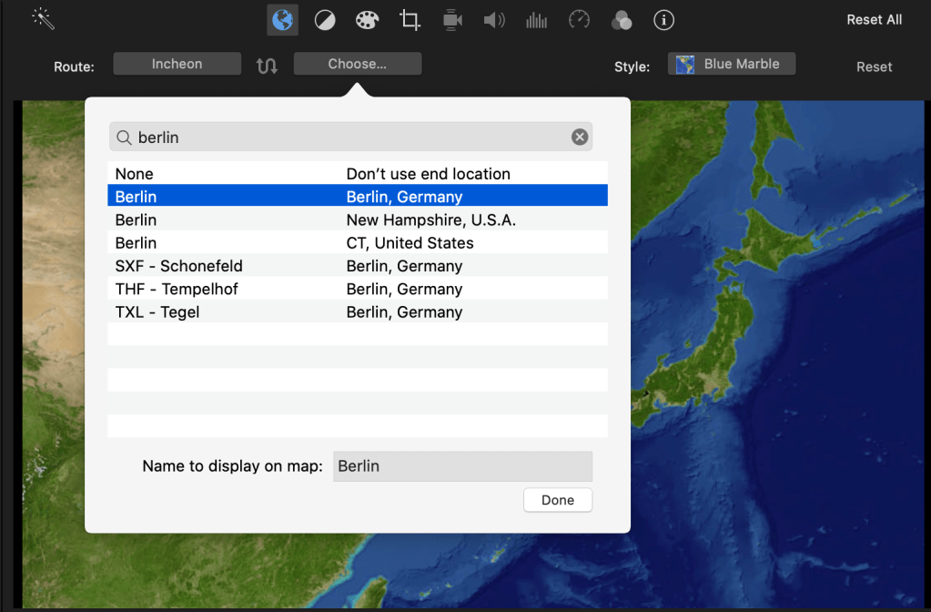The height and width of the screenshot is (612, 931).
Task: Select TXL - Tegel airport entry
Action: 357,311
